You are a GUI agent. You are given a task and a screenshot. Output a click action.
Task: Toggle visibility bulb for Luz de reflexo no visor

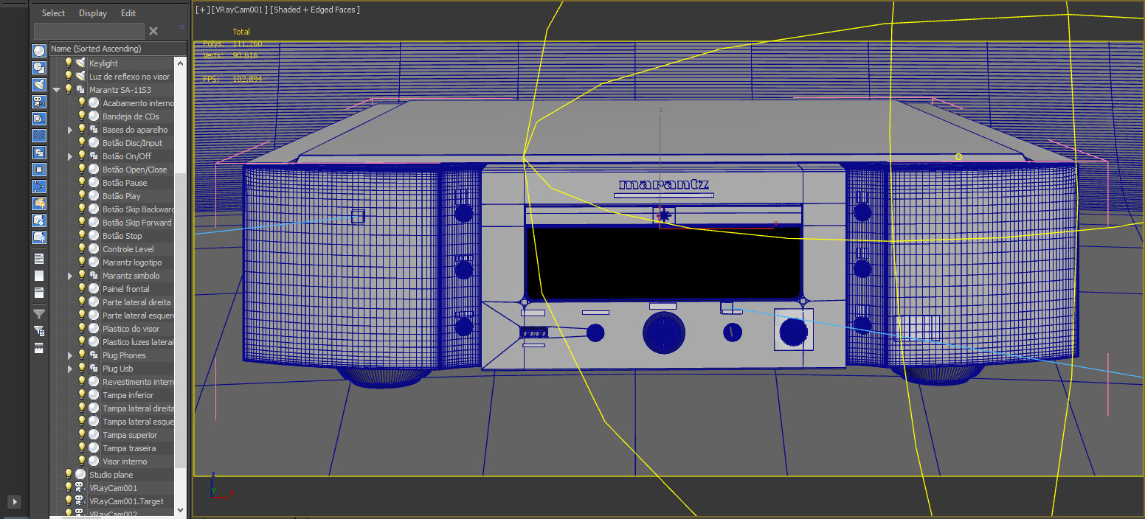pos(69,77)
